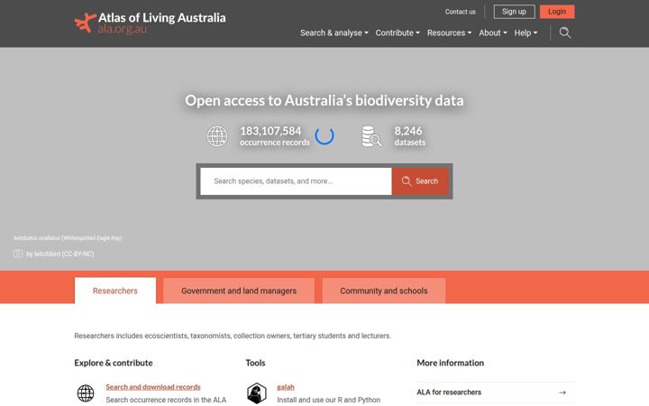The width and height of the screenshot is (649, 406).
Task: Open the Search and download records link
Action: click(x=153, y=387)
